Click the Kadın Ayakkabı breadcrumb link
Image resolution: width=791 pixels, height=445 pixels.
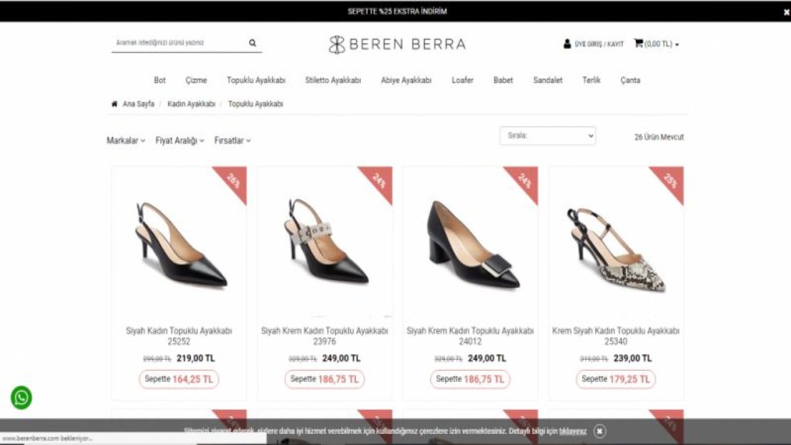[x=191, y=104]
